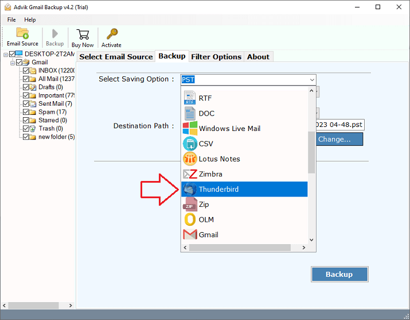Viewport: 410px width, 320px height.
Task: Select the Spam (17) folder label
Action: pos(53,112)
